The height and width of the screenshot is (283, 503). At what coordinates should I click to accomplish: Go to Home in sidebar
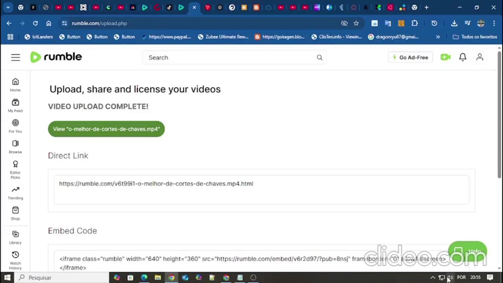click(15, 85)
